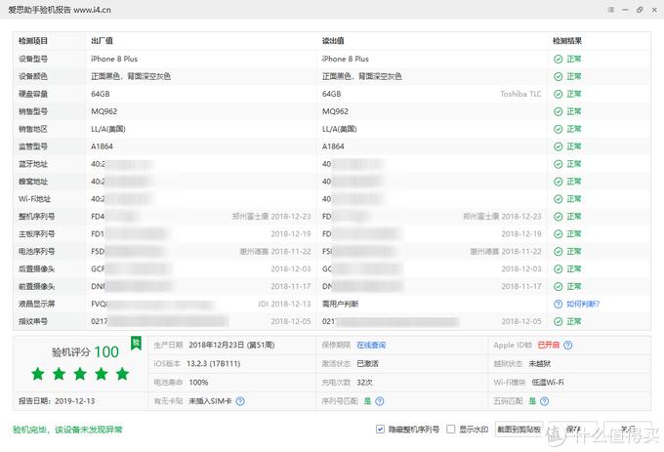This screenshot has height=452, width=664.
Task: Click the green check icon in 蜂窝地址 row
Action: (559, 182)
